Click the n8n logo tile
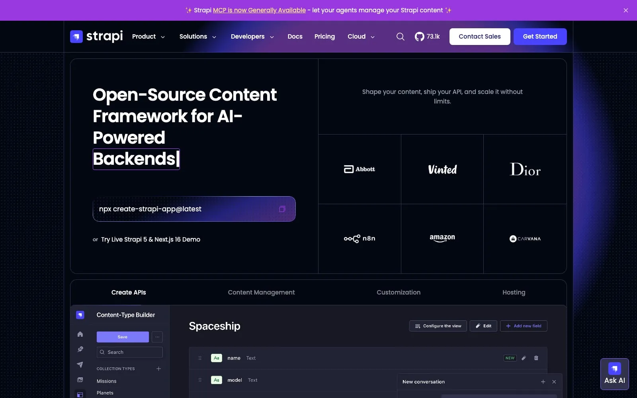The image size is (637, 398). pos(360,239)
